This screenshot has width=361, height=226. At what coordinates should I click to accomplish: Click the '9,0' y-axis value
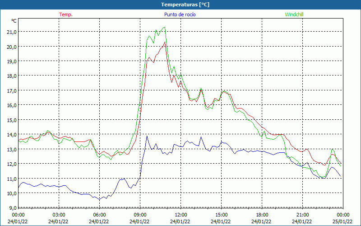click(x=13, y=208)
